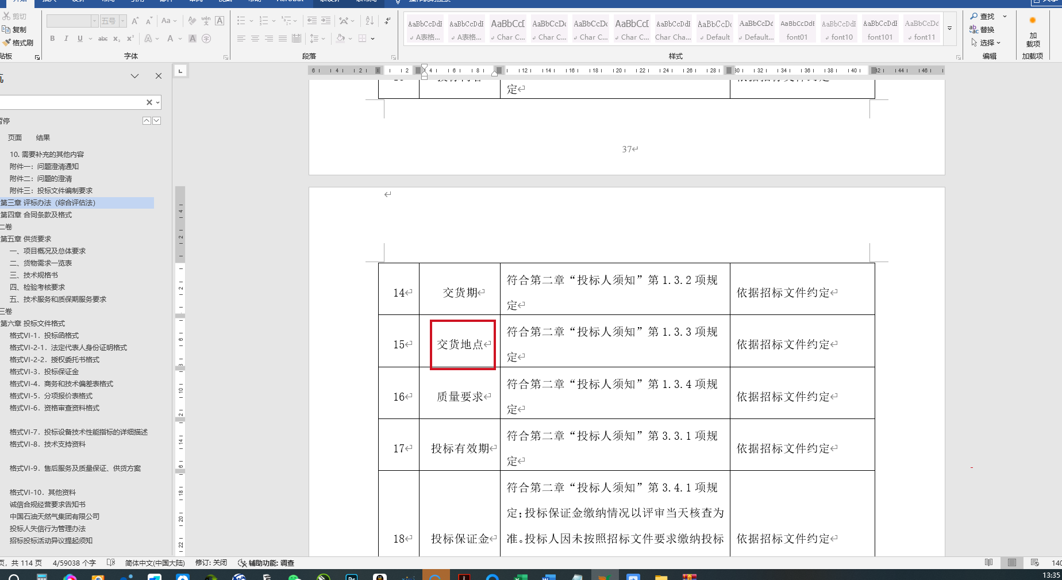Toggle bold formatting

52,39
